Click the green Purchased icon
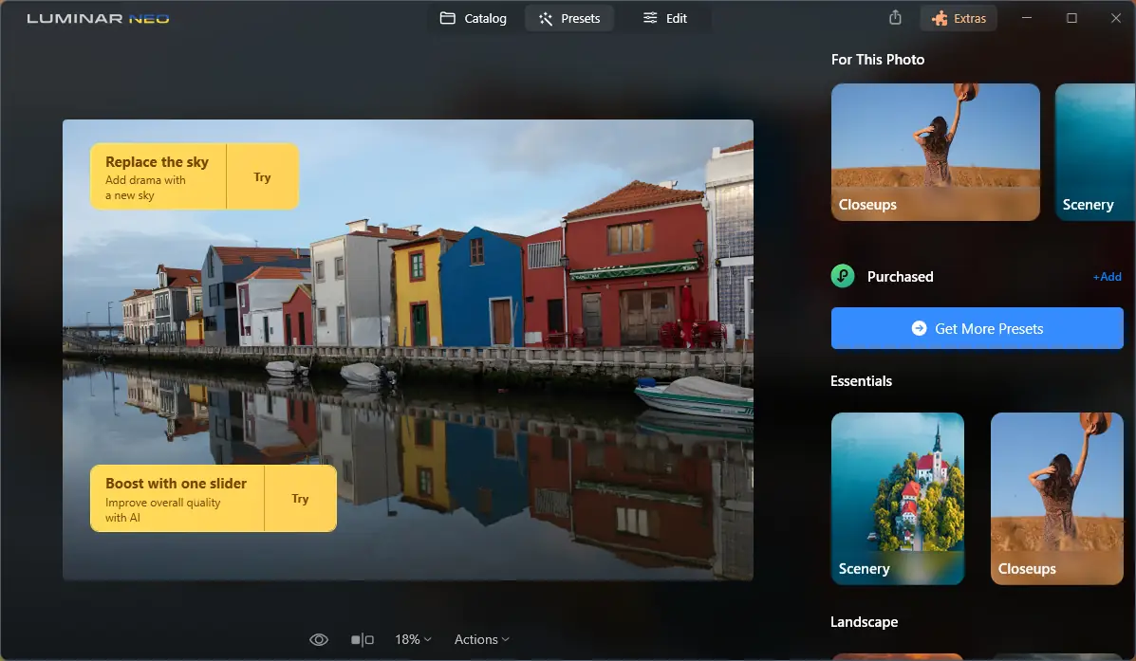Image resolution: width=1136 pixels, height=661 pixels. tap(843, 276)
